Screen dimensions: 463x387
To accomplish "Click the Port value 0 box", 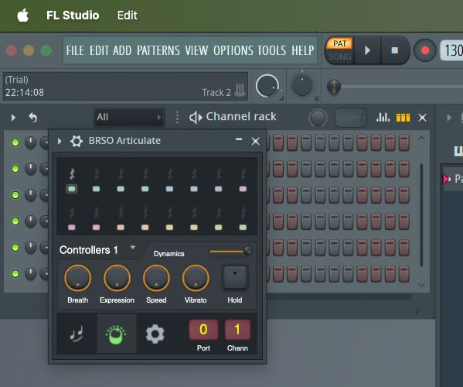I will [203, 330].
